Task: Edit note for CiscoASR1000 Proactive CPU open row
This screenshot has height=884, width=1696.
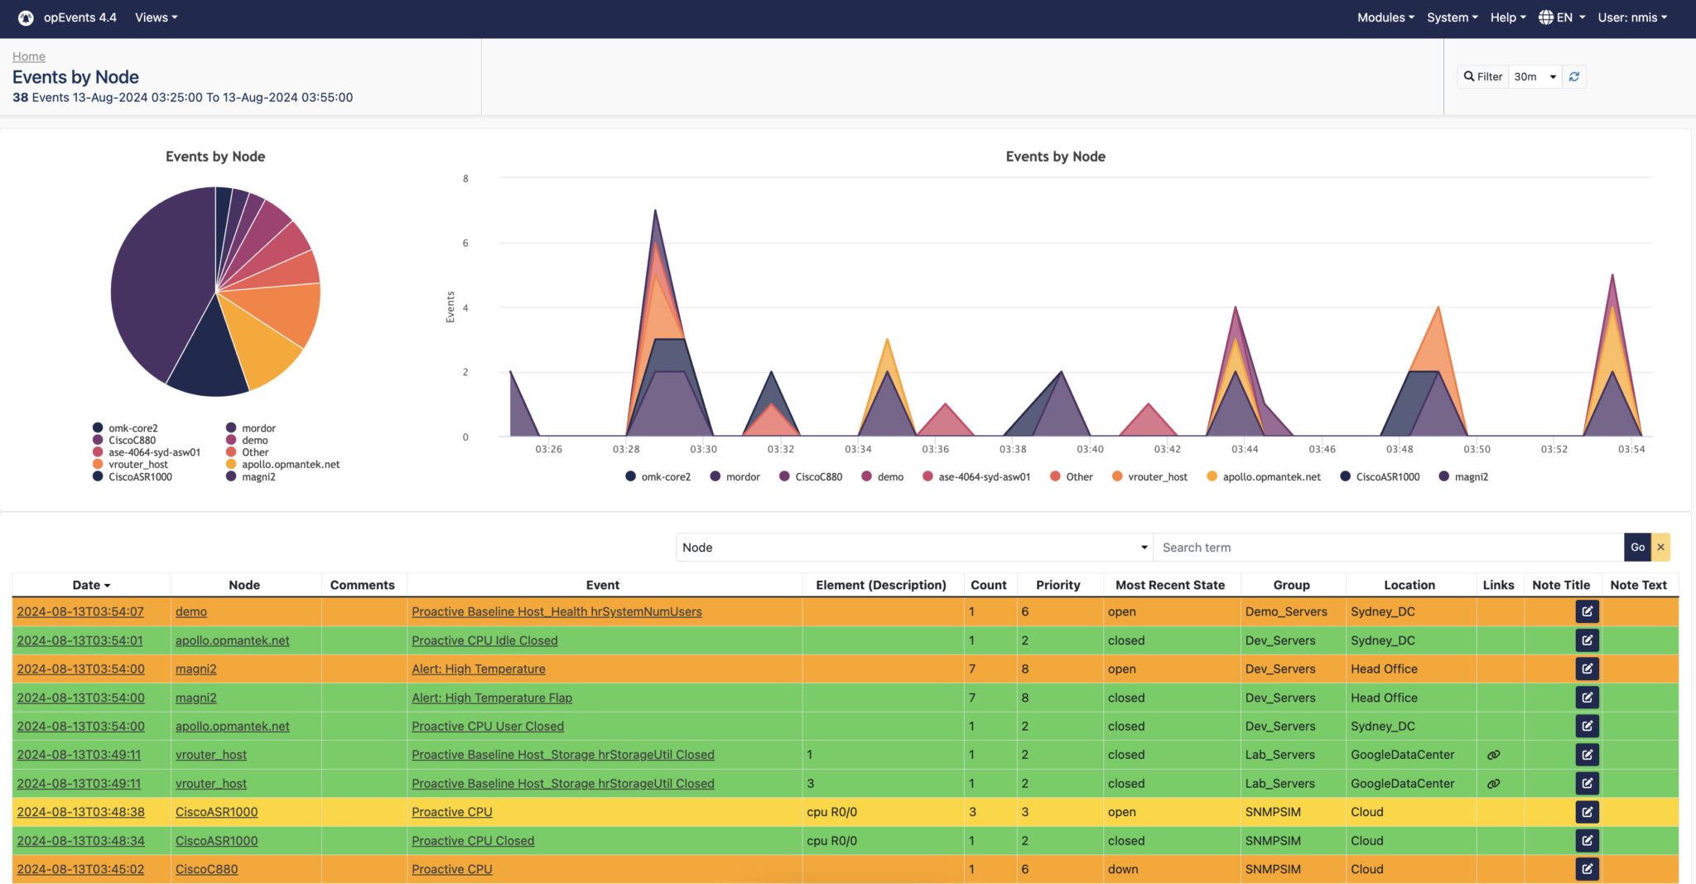Action: tap(1587, 812)
